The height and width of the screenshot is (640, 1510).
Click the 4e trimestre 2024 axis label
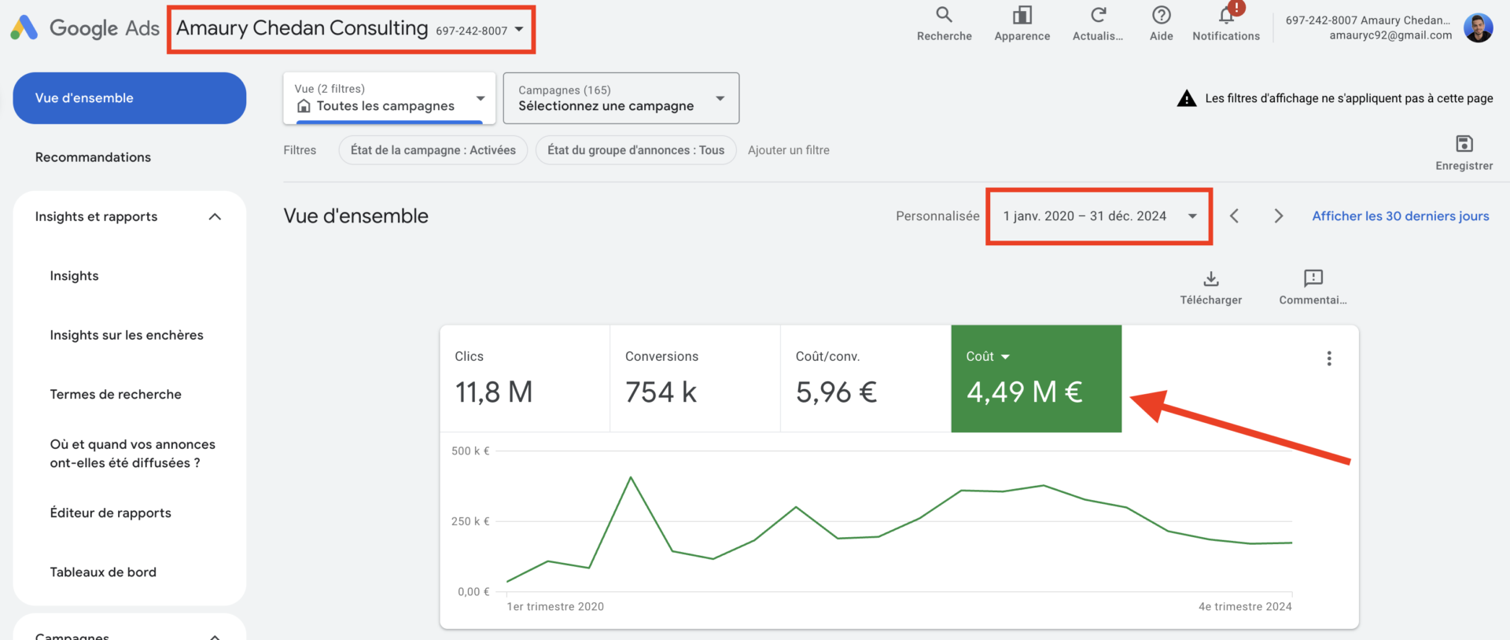(1245, 606)
